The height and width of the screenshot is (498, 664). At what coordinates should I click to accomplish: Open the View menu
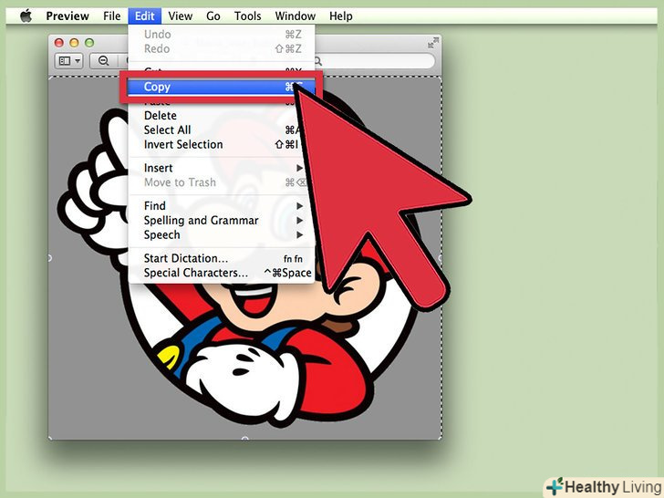click(x=180, y=16)
